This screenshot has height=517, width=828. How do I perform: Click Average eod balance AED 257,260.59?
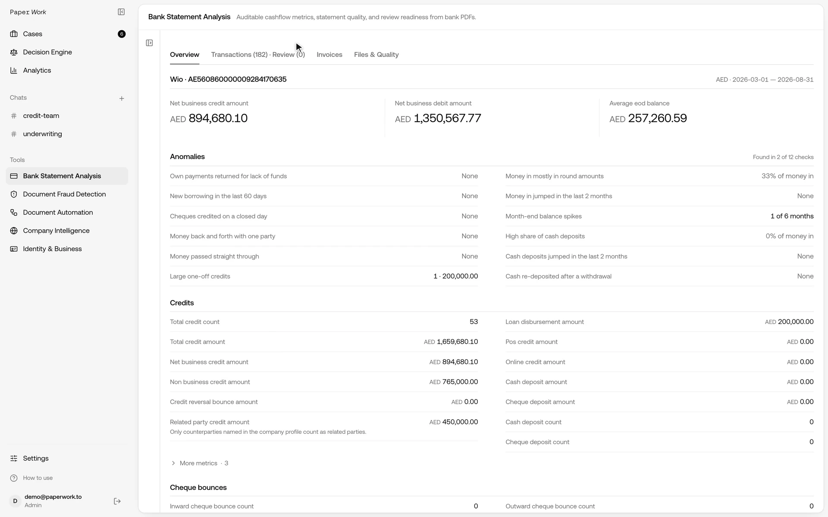click(x=648, y=118)
